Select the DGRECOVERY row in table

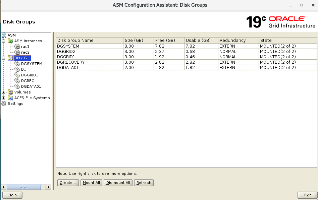pos(89,62)
